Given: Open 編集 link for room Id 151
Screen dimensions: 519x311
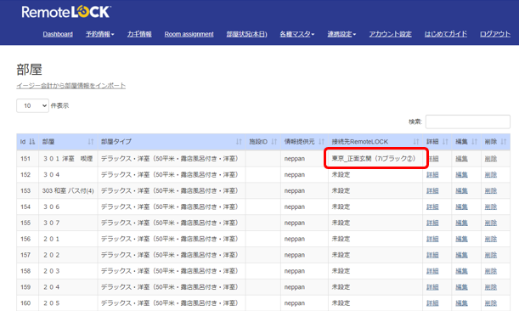Looking at the screenshot, I should (x=461, y=159).
